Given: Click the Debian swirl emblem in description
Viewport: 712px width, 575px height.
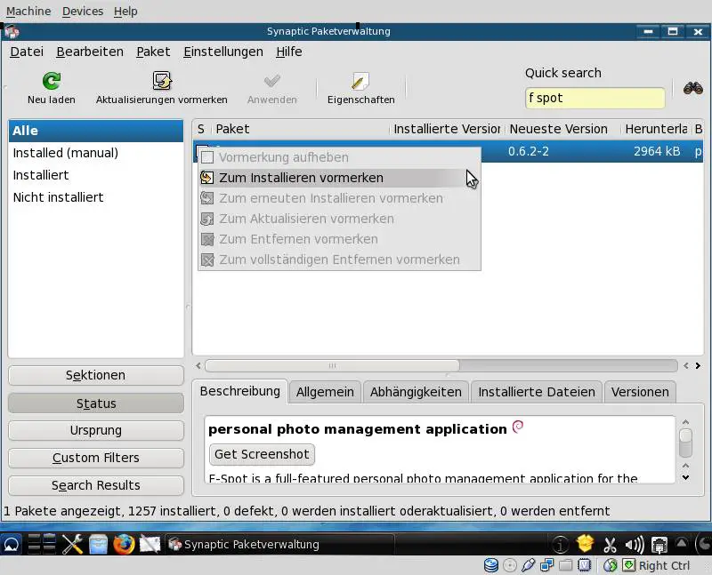Looking at the screenshot, I should [518, 427].
